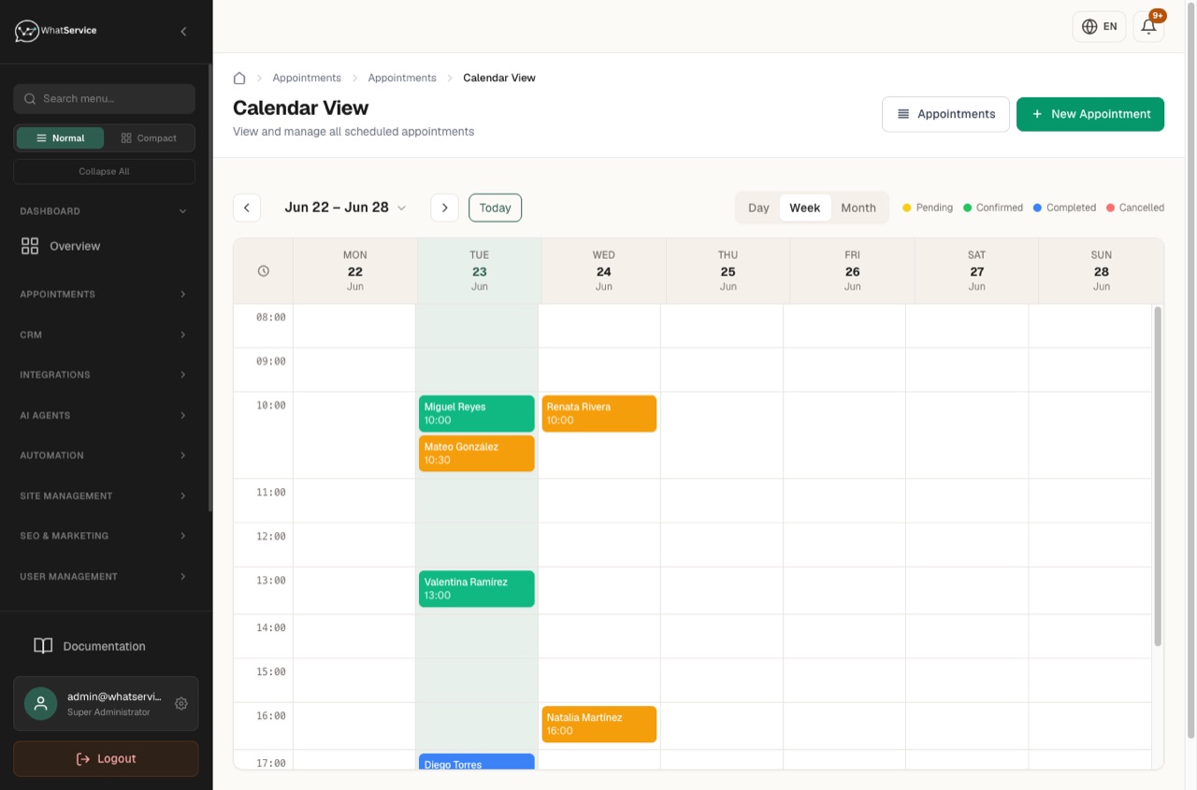Open Miguel Reyes 10:00 appointment
The height and width of the screenshot is (790, 1197).
[477, 413]
